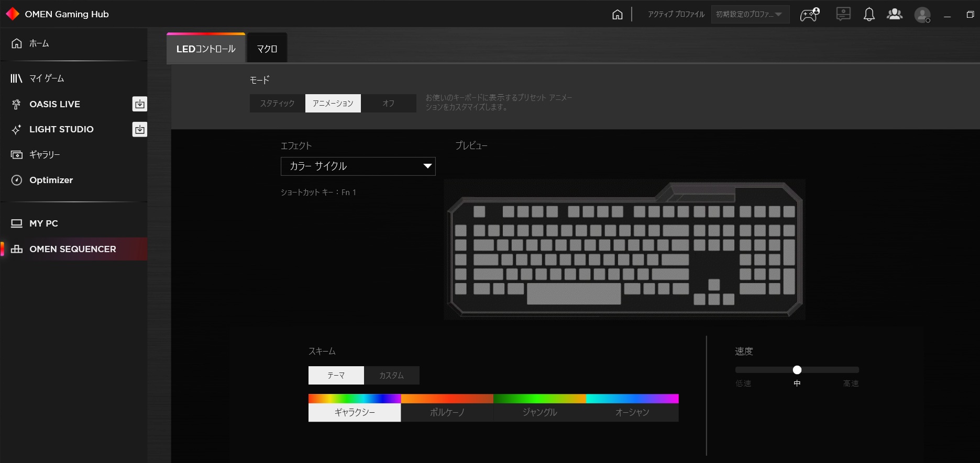Download OASIS LIVE via its download icon
Image resolution: width=980 pixels, height=463 pixels.
click(x=140, y=104)
